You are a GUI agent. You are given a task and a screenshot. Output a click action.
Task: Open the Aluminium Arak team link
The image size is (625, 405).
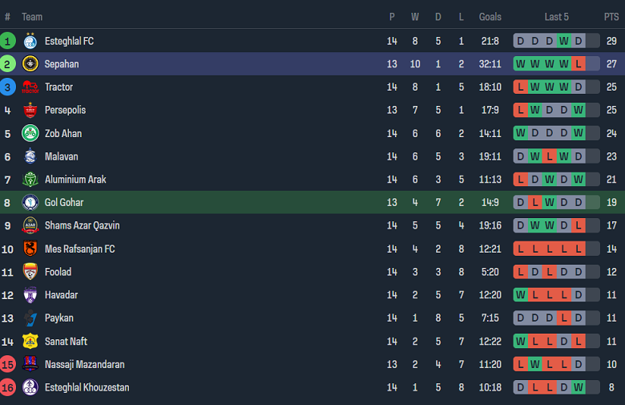[75, 180]
